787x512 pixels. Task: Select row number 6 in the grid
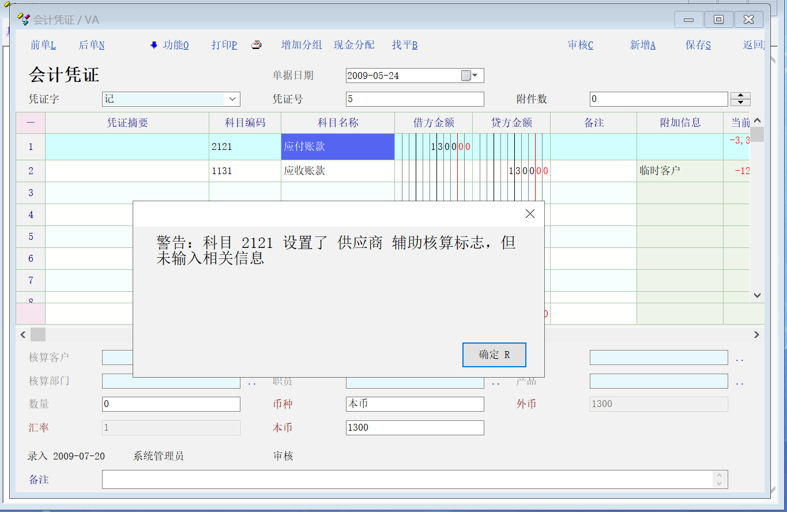coord(31,259)
